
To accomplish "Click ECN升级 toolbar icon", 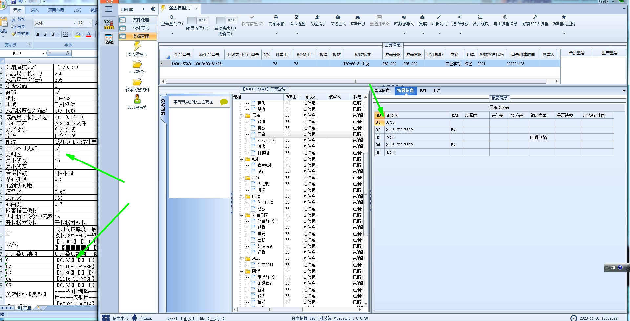I will click(x=358, y=17).
